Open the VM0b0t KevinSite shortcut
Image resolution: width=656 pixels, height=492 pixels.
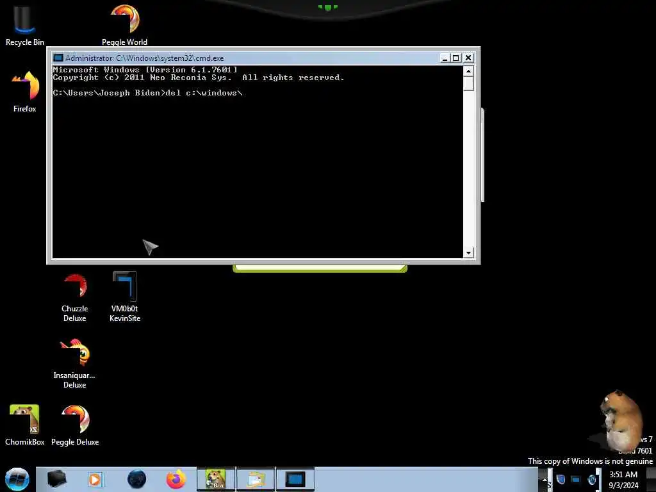(125, 296)
